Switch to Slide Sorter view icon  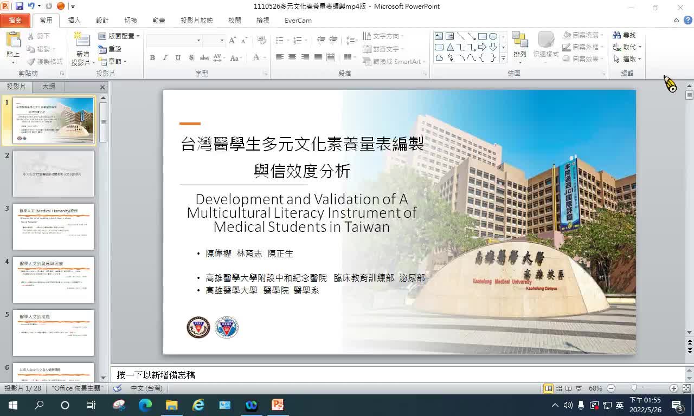pos(559,388)
